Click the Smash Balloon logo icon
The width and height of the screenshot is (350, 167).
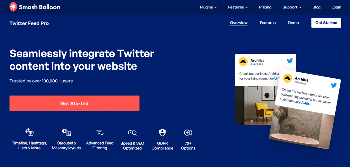coord(13,7)
